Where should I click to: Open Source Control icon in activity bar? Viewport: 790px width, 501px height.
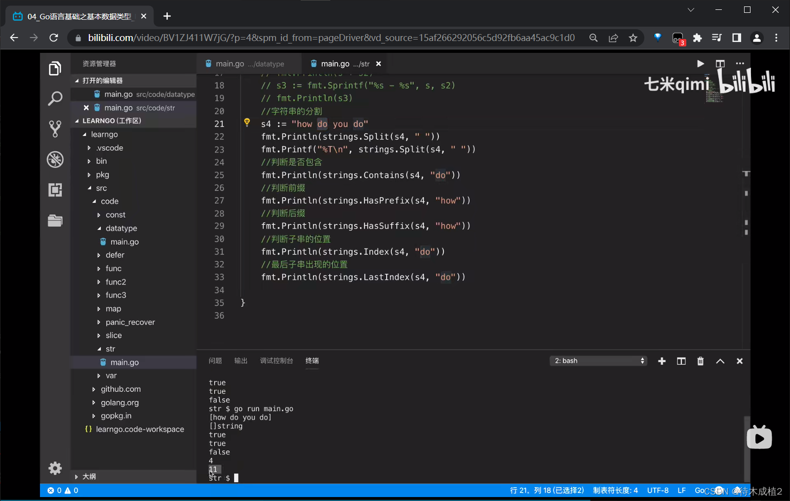(x=55, y=129)
